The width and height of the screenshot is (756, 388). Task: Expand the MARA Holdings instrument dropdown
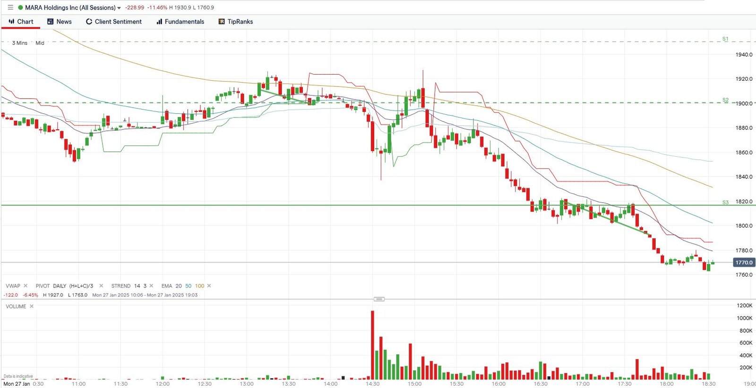coord(119,8)
